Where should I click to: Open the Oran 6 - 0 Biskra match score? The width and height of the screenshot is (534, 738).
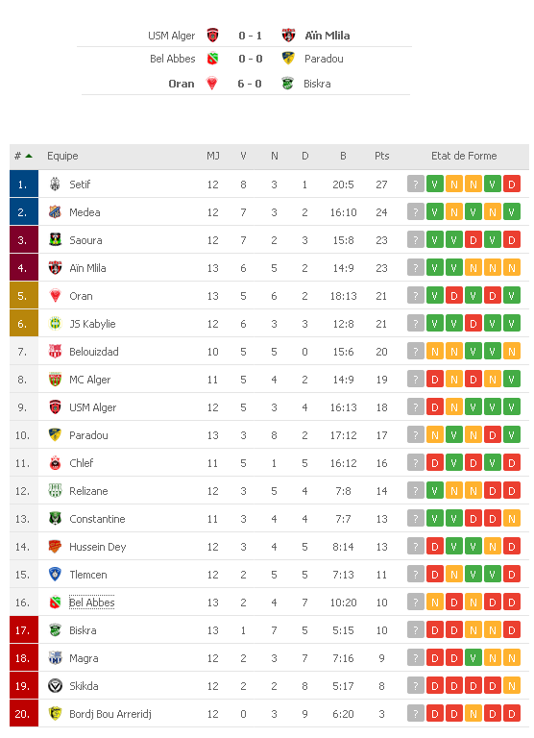(x=250, y=84)
